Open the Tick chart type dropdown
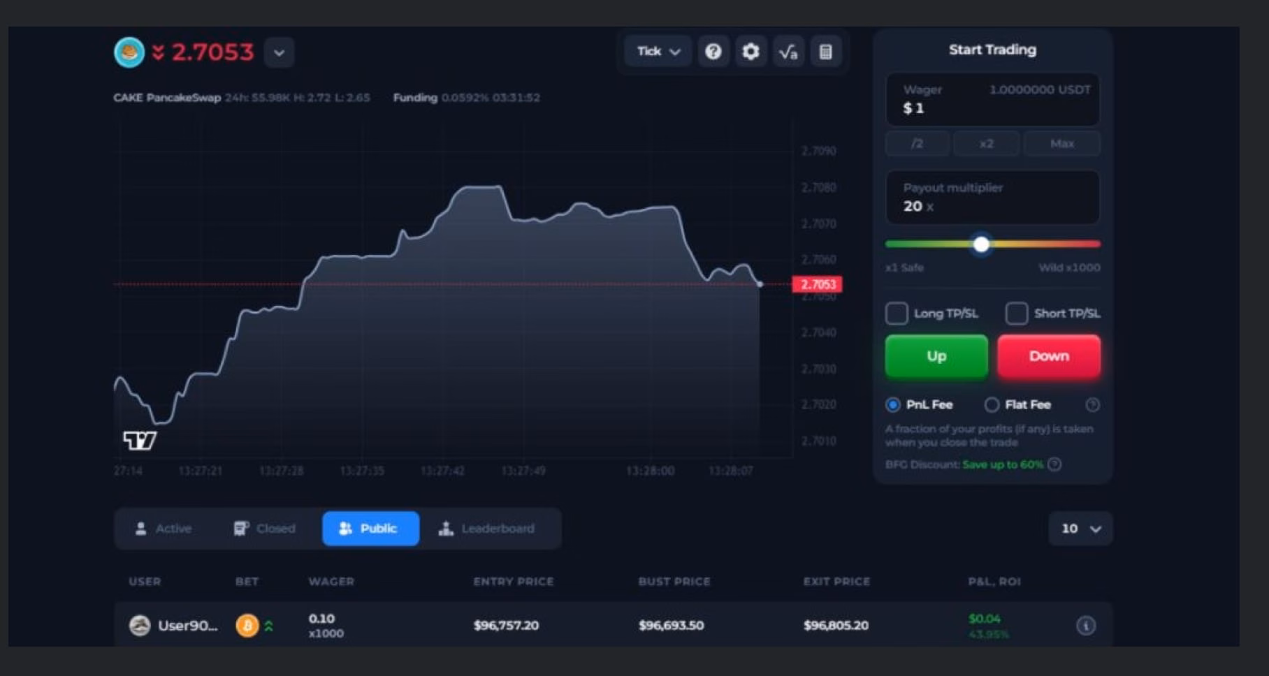Viewport: 1269px width, 676px height. tap(658, 52)
